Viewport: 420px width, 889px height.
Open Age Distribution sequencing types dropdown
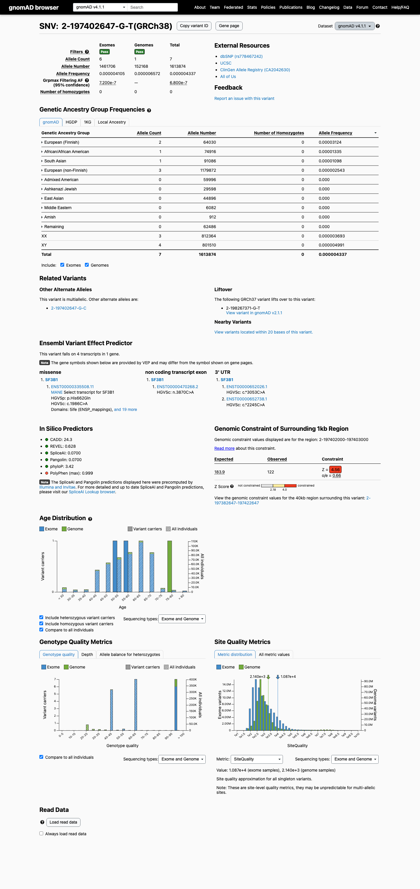click(x=182, y=619)
